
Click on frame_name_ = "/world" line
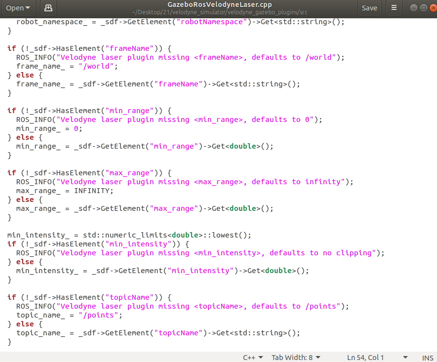click(x=67, y=66)
